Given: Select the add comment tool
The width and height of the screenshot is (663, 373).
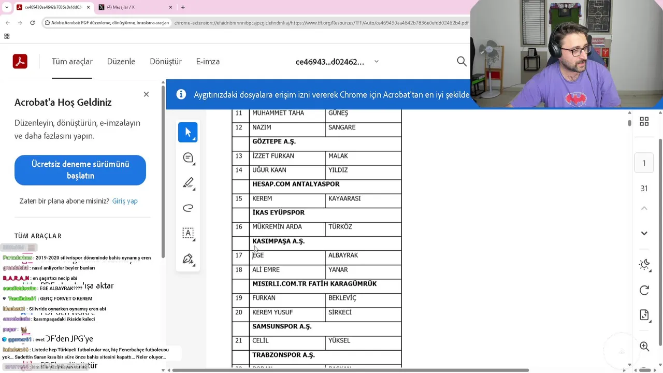Looking at the screenshot, I should [x=188, y=158].
